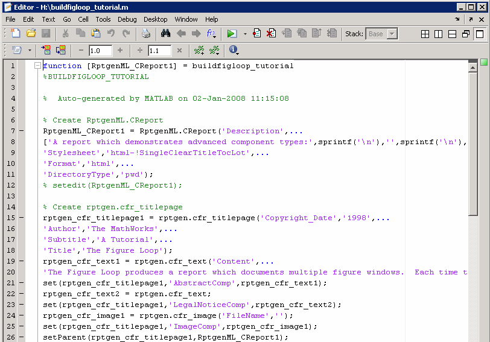Image resolution: width=490 pixels, height=342 pixels.
Task: Open the Debug menu
Action: point(127,19)
